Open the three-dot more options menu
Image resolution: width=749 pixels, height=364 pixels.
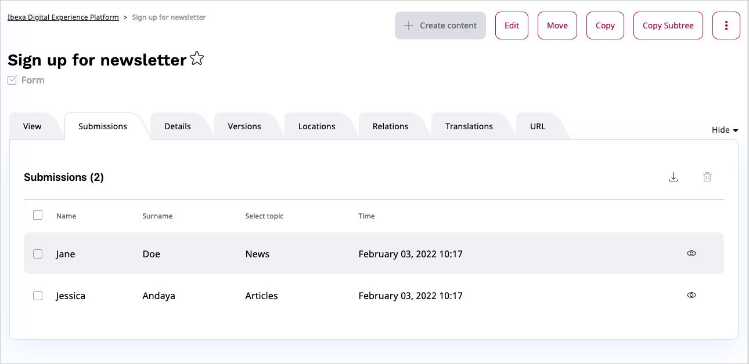pos(726,25)
